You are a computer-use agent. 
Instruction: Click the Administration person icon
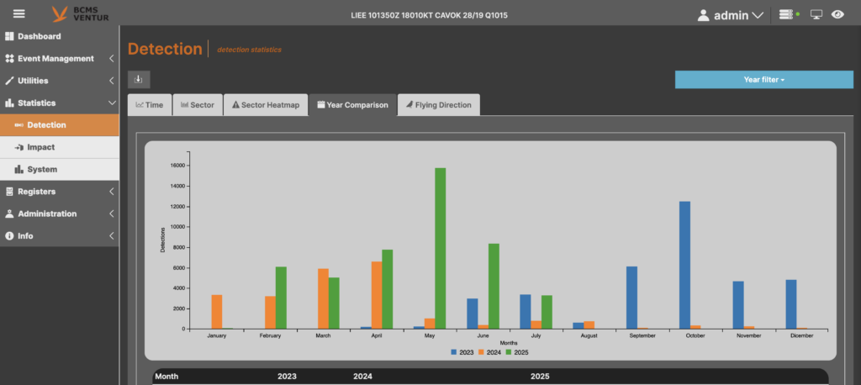pyautogui.click(x=8, y=214)
